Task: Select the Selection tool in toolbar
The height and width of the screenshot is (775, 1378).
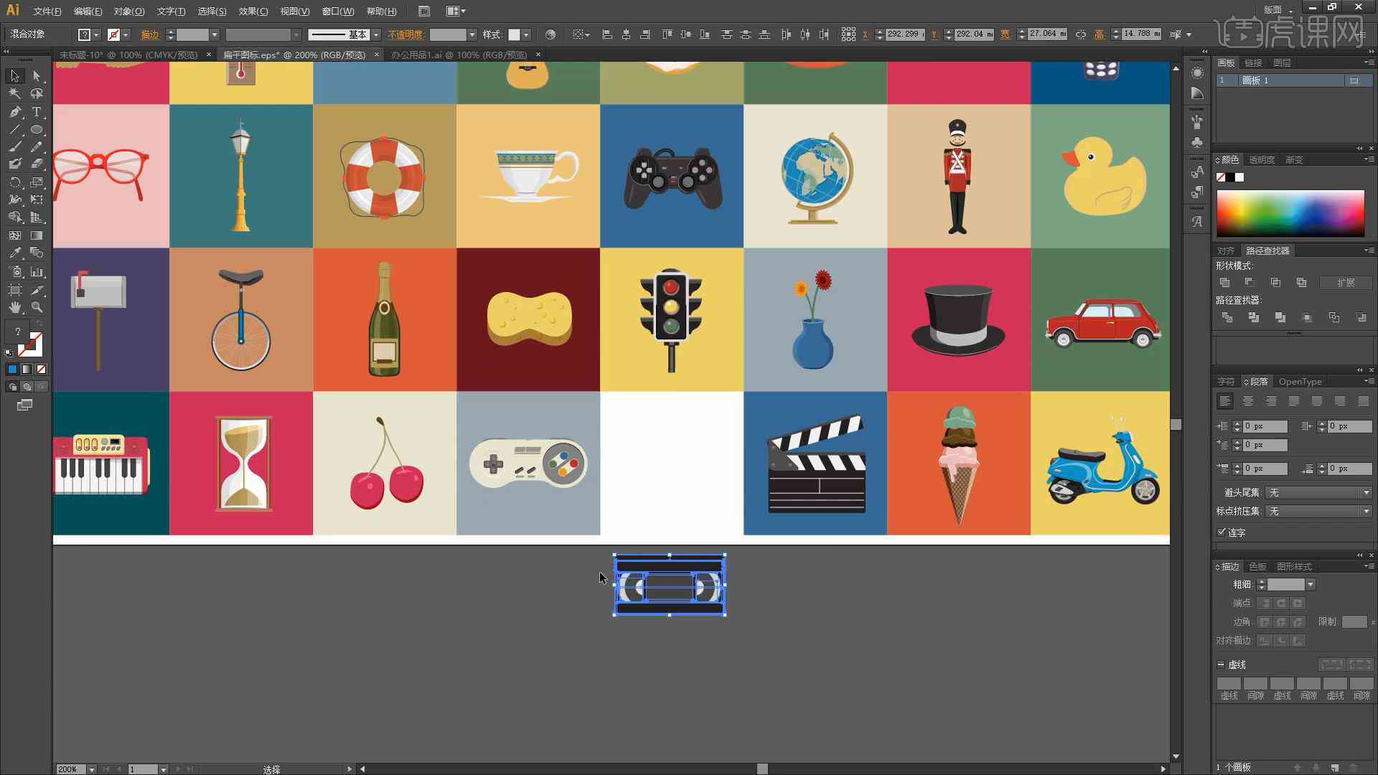Action: coord(13,75)
